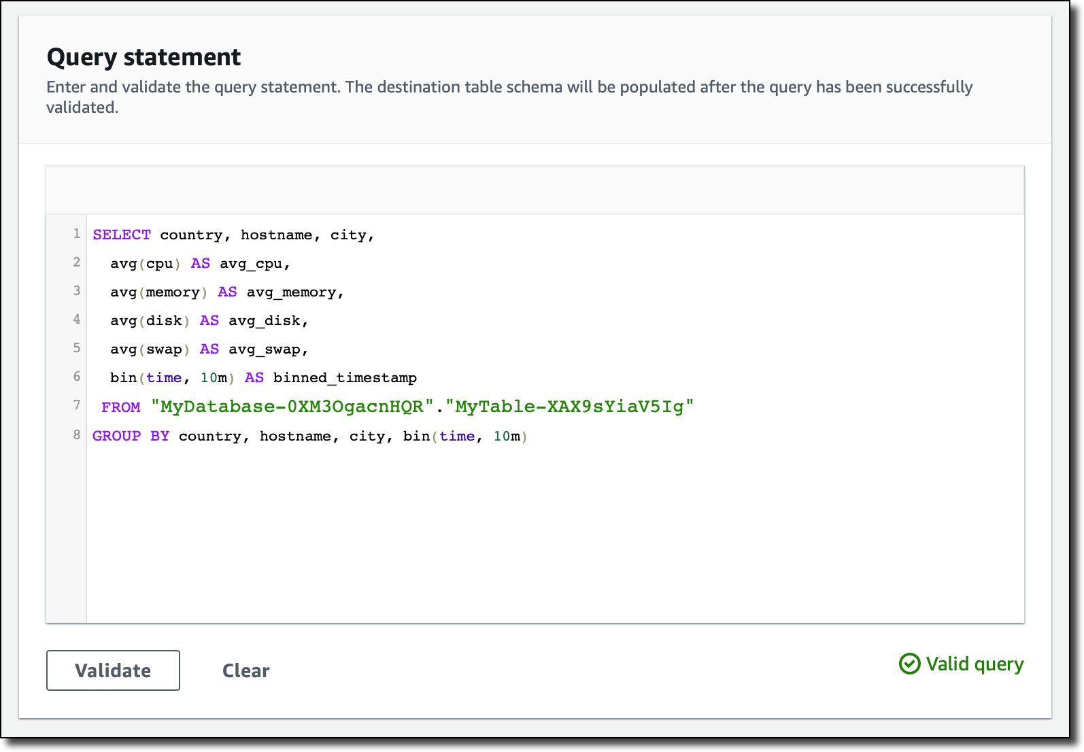
Task: Click the avg(memory) AS avg_memory line
Action: click(x=227, y=292)
